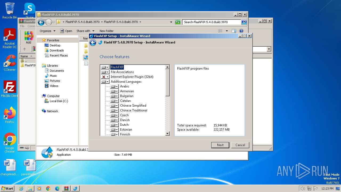Open the Share with menu
The image size is (341, 192).
coord(85,31)
